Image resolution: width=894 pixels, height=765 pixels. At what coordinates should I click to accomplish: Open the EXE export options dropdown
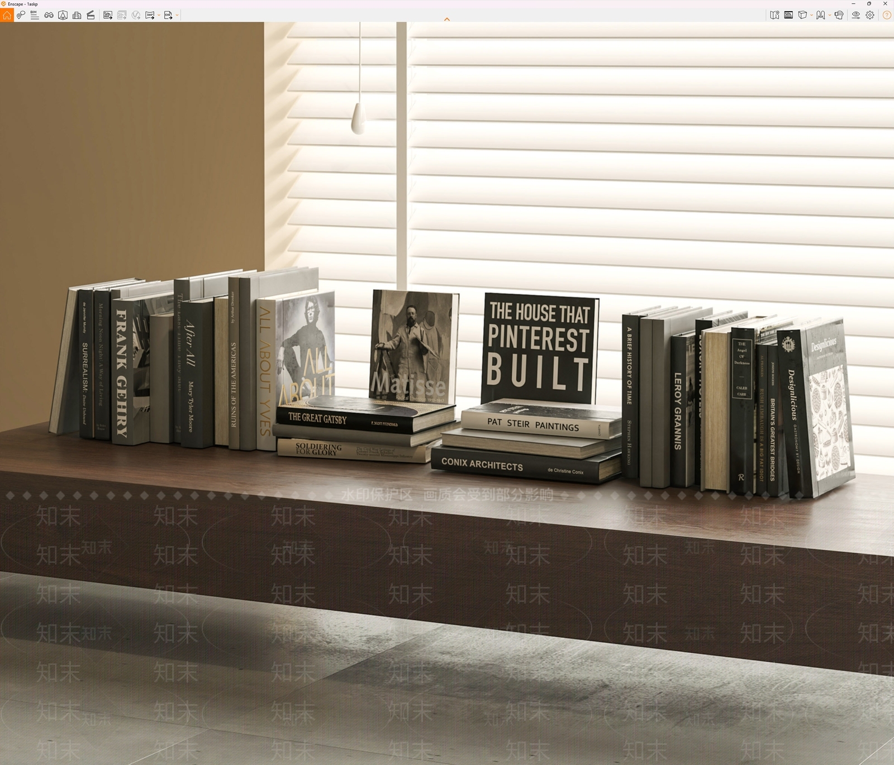(177, 15)
